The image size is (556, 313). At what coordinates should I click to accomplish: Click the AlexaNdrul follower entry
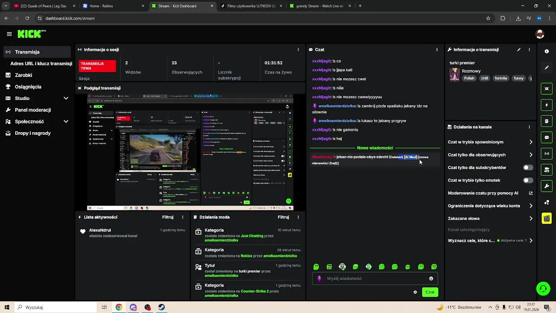click(132, 233)
